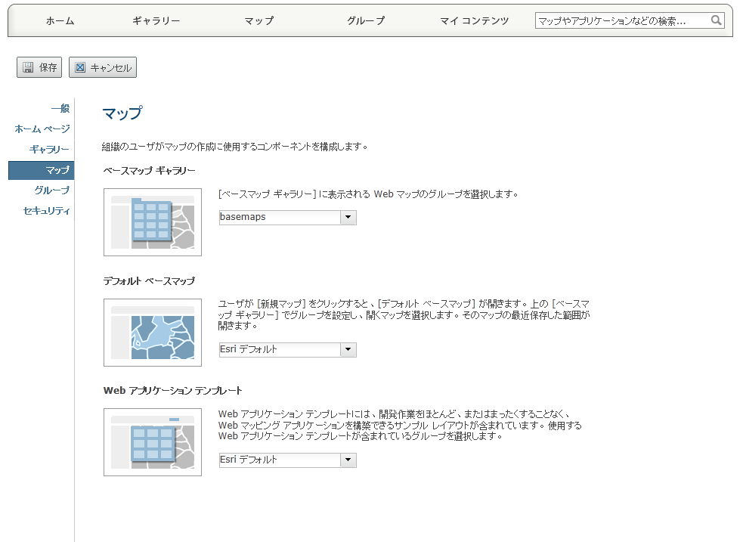Open the ギャラリー tab in top navigation
This screenshot has height=542, width=743.
point(156,21)
